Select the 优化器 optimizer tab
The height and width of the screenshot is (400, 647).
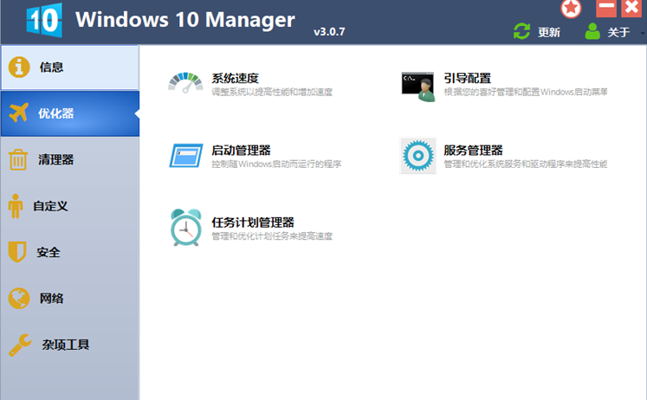coord(70,113)
